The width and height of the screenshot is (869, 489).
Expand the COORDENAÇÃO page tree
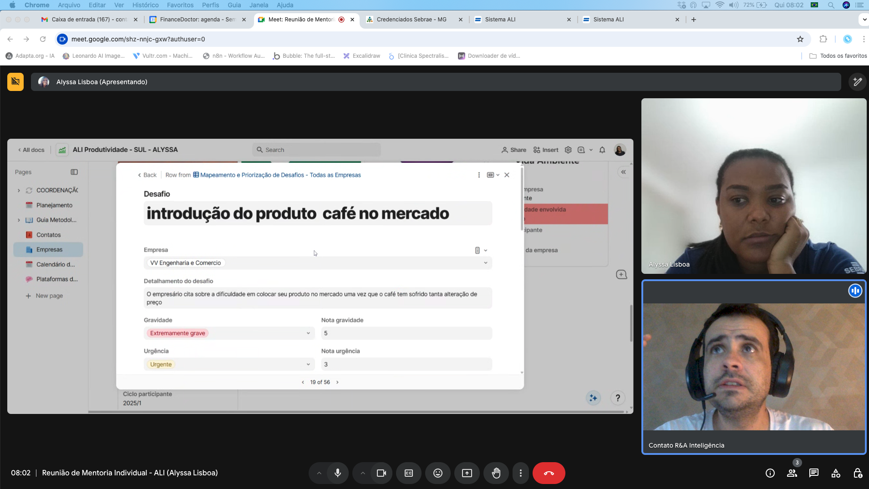[19, 191]
